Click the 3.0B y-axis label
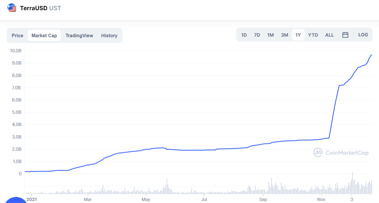 [16, 137]
